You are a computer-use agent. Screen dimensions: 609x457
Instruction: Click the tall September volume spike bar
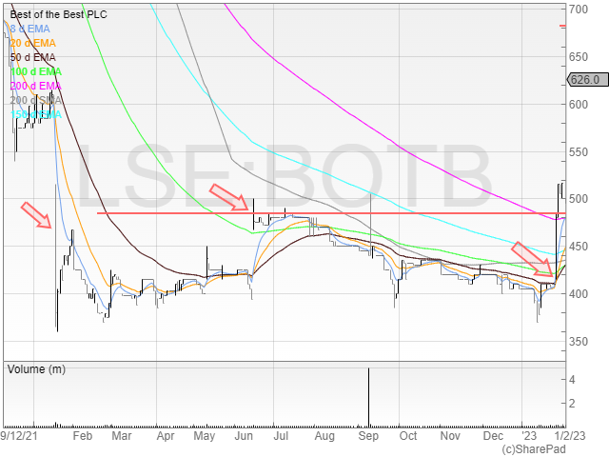coord(368,397)
